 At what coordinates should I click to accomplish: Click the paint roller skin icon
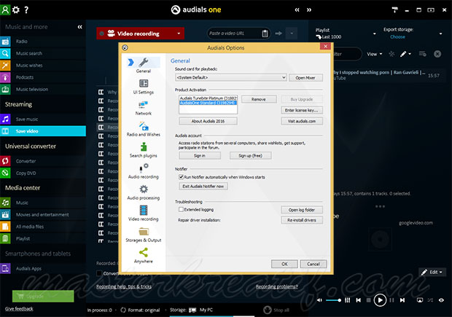tap(394, 9)
